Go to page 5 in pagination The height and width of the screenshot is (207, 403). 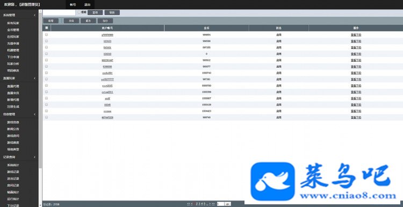click(205, 204)
